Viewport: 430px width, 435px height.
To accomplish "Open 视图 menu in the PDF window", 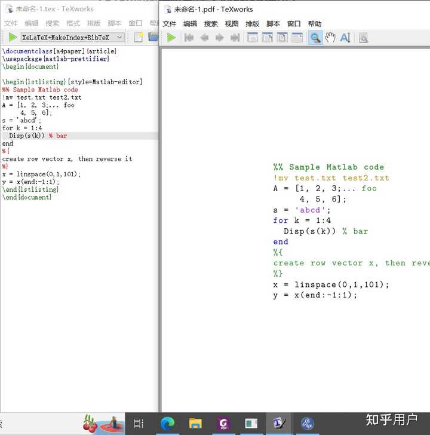I will click(232, 24).
